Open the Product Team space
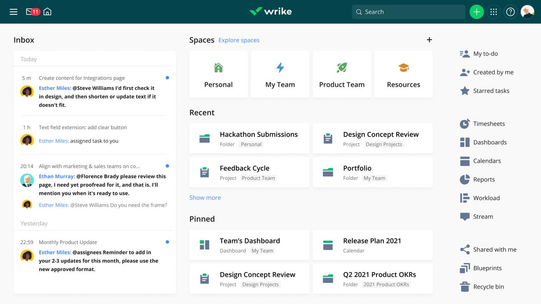The width and height of the screenshot is (541, 304). [x=342, y=74]
